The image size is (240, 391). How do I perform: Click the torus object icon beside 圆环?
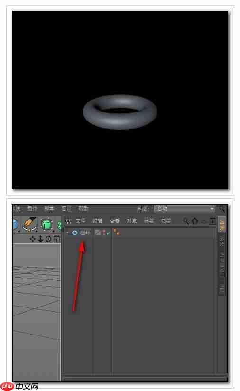[75, 233]
